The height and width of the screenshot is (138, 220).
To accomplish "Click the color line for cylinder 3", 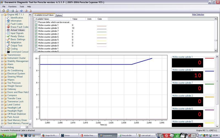I will pyautogui.click(x=101, y=28).
